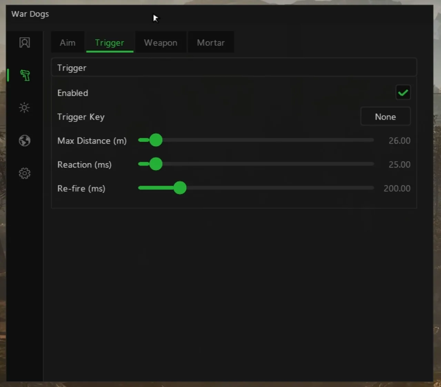Switch to the Aim tab
The image size is (441, 387).
tap(68, 42)
